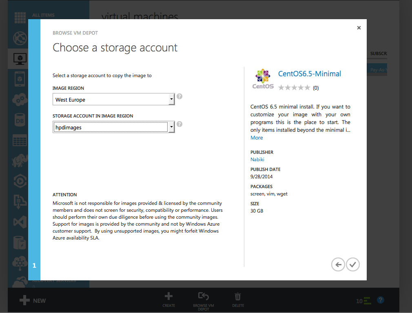
Task: Open SQL Databases from the sidebar
Action: point(20,120)
